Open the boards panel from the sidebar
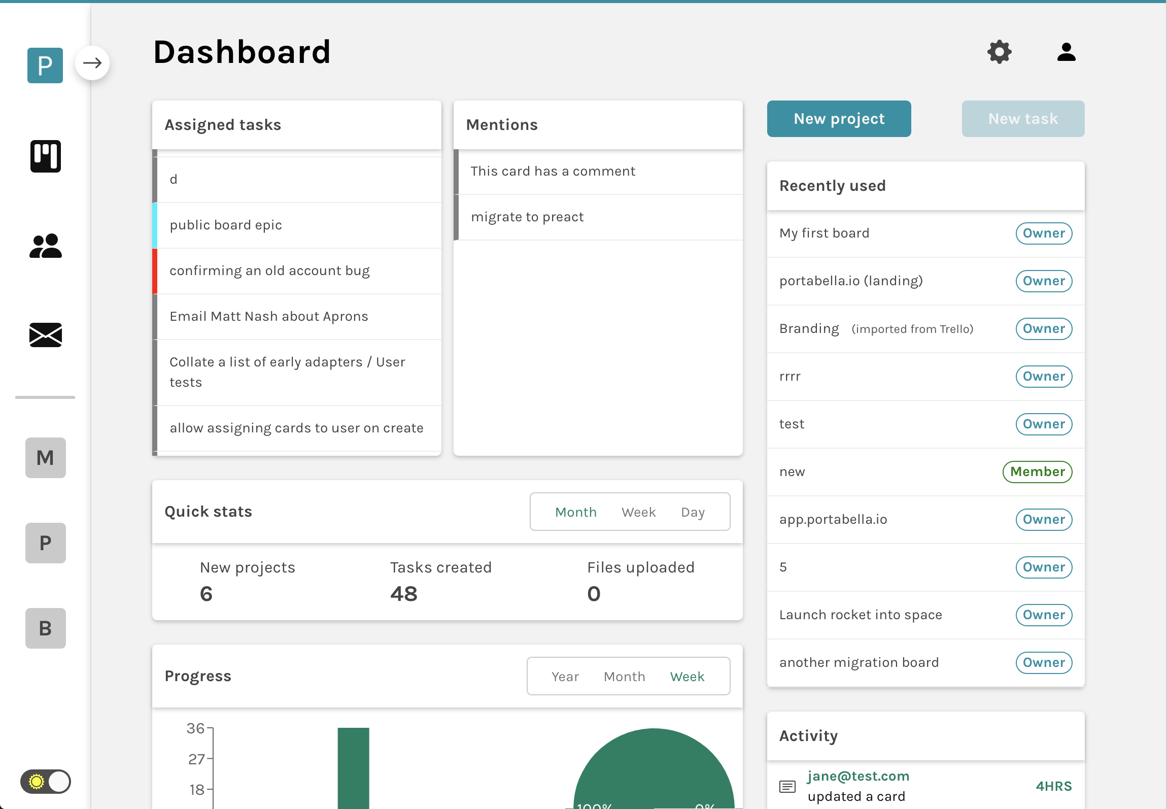This screenshot has height=809, width=1167. pyautogui.click(x=46, y=156)
